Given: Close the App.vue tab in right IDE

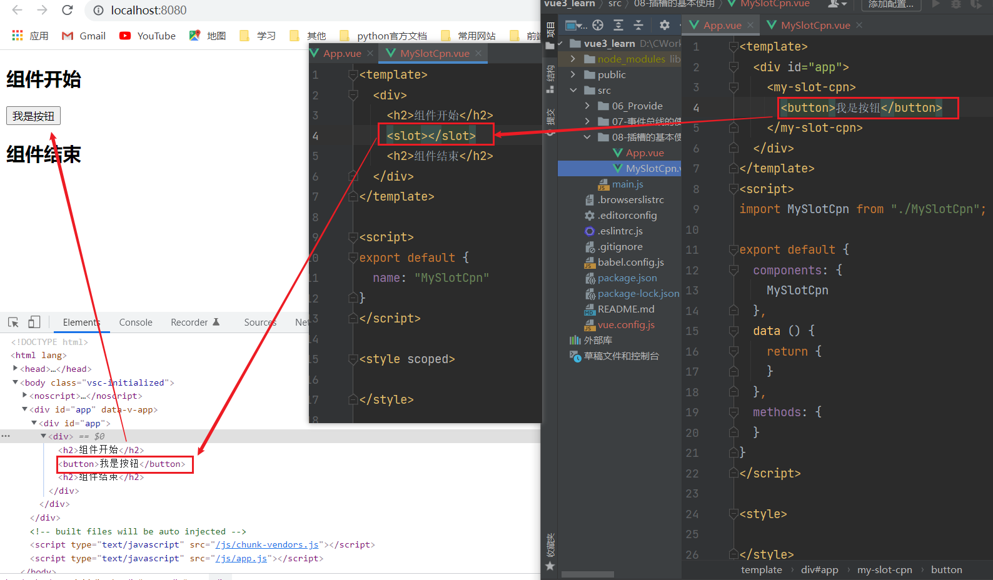Looking at the screenshot, I should (x=751, y=25).
